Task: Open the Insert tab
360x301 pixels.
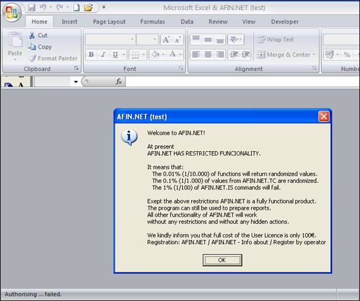Action: 70,22
